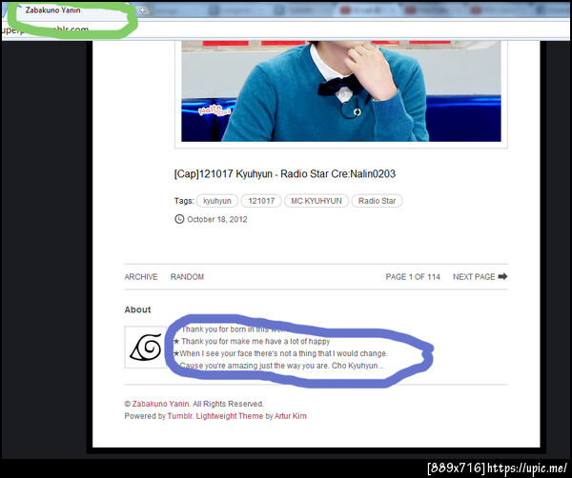
Task: Click the 'About' heading
Action: 137,309
